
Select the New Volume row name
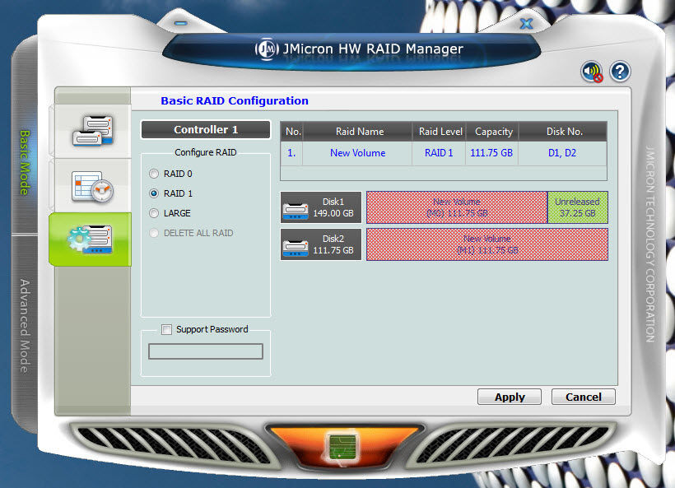tap(358, 153)
